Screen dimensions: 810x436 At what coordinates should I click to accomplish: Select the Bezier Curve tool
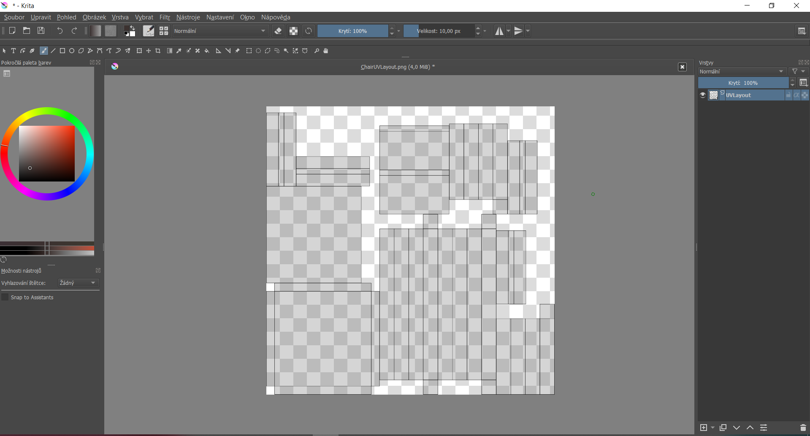coord(100,51)
